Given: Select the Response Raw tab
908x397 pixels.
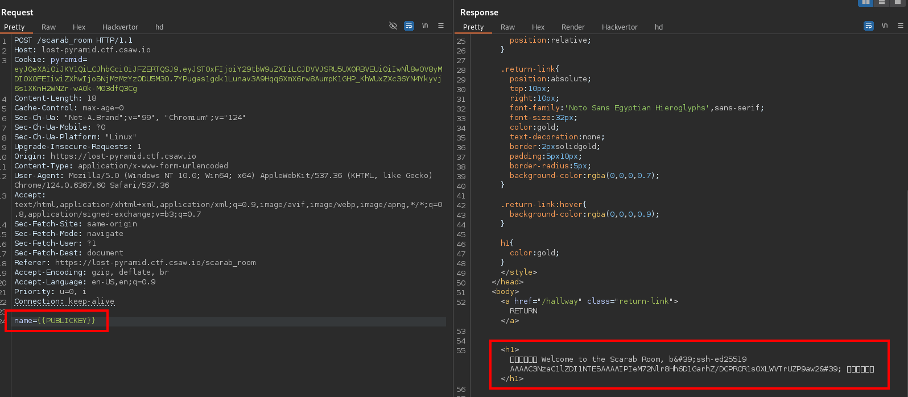Looking at the screenshot, I should click(507, 27).
